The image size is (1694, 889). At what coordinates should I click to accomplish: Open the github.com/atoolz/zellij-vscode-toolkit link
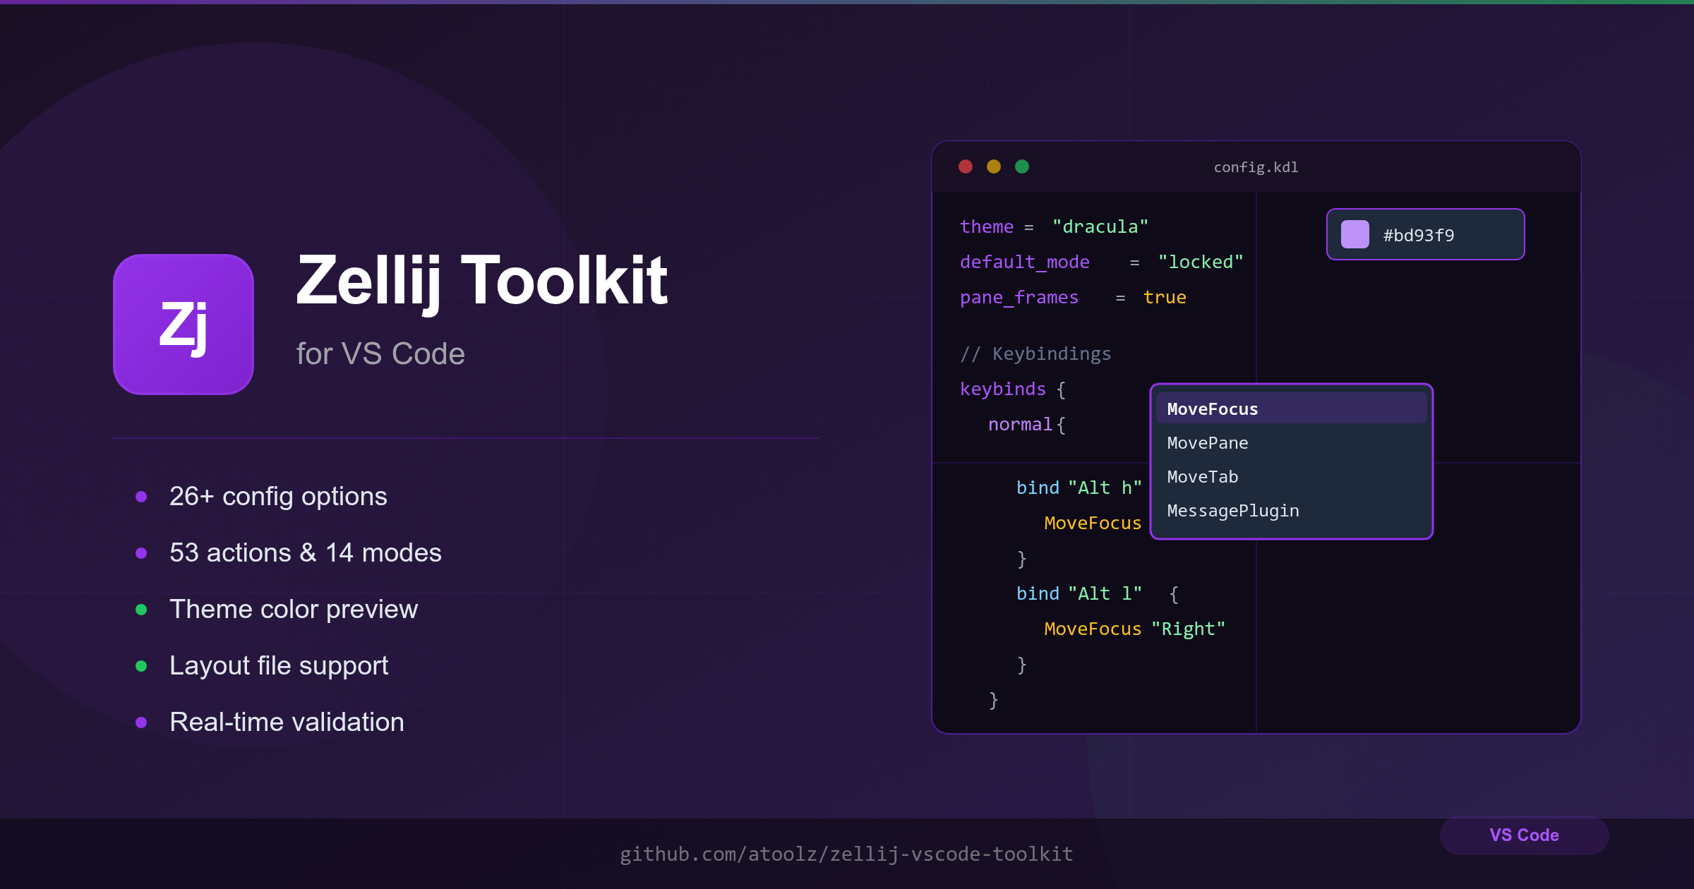(846, 854)
